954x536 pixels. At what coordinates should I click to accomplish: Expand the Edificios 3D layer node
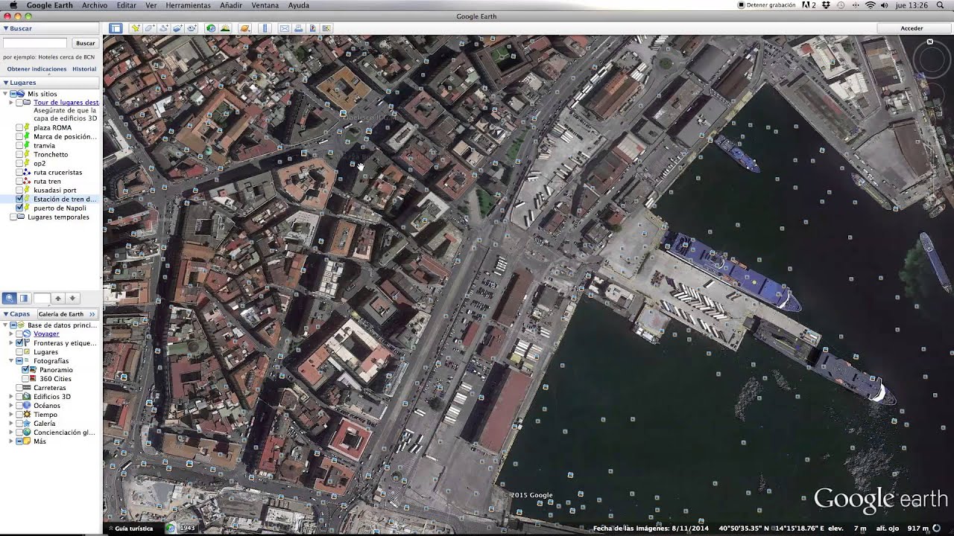click(x=11, y=397)
